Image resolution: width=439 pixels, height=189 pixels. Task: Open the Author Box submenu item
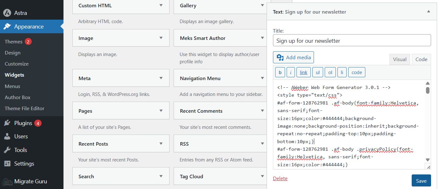coord(18,97)
